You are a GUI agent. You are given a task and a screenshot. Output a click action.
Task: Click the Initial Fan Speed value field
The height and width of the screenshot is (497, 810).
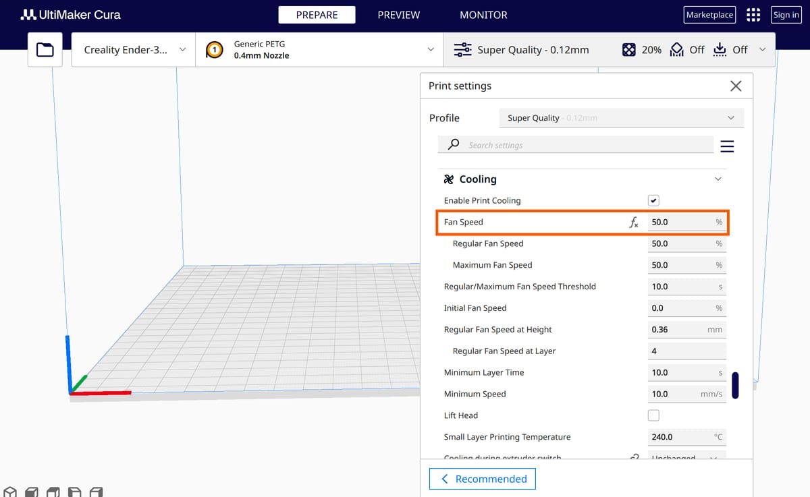click(687, 308)
